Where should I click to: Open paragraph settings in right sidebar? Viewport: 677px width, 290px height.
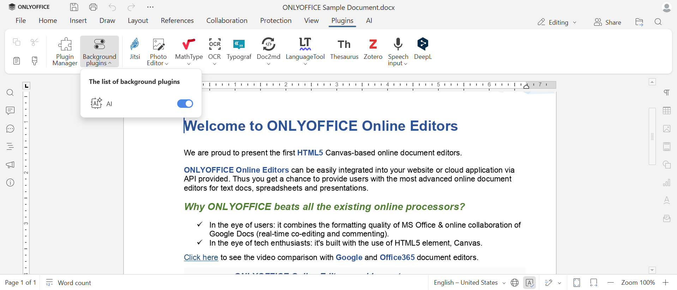tap(667, 93)
